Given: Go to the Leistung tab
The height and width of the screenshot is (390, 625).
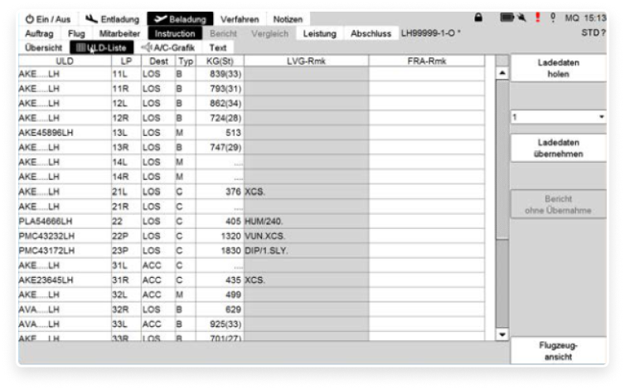Looking at the screenshot, I should tap(319, 33).
